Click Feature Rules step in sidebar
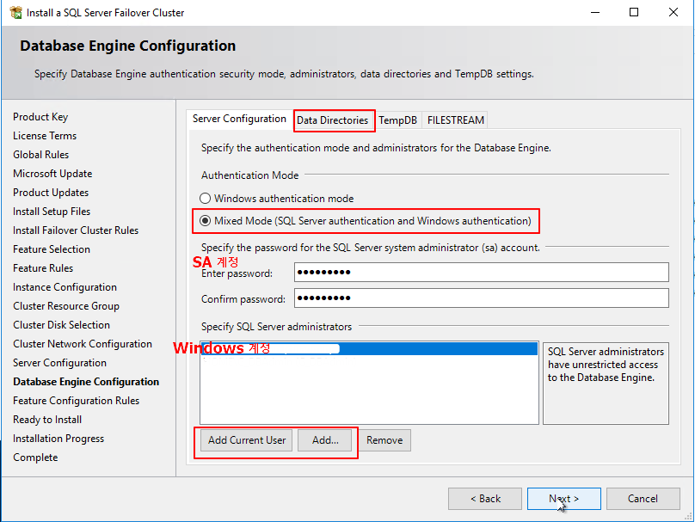This screenshot has height=522, width=695. tap(43, 268)
